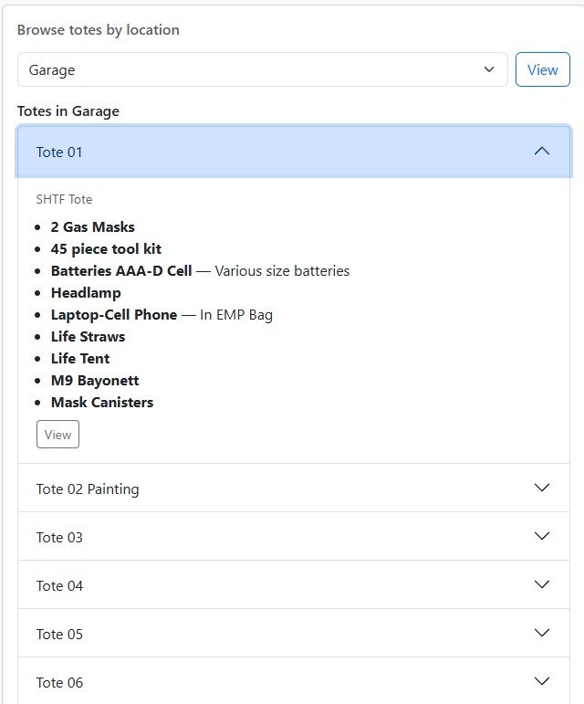Expand the Tote 02 Painting row label
This screenshot has height=704, width=584.
[x=88, y=489]
